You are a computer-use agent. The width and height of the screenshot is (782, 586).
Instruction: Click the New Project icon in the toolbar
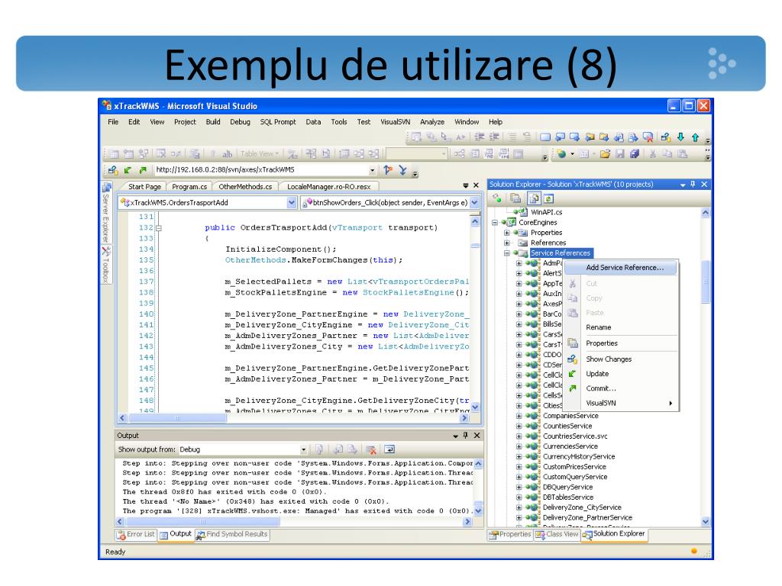tap(561, 153)
